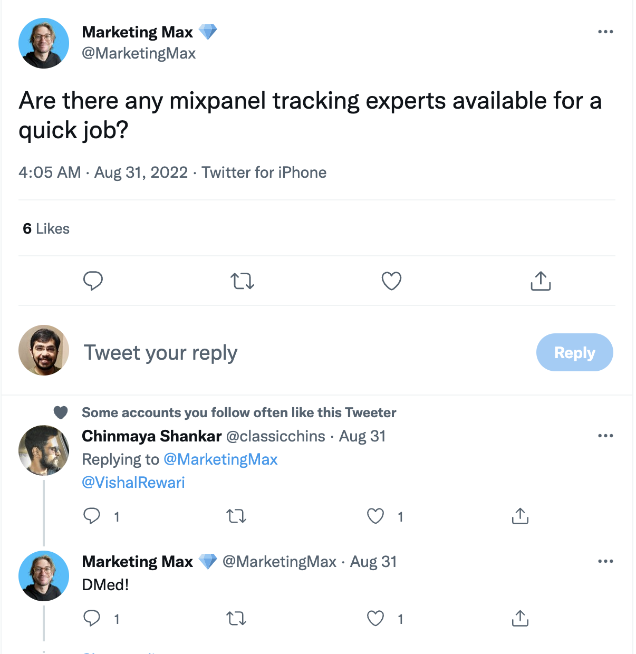Viewport: 636px width, 654px height.
Task: Like Chinmaya Shankar's reply
Action: (375, 516)
